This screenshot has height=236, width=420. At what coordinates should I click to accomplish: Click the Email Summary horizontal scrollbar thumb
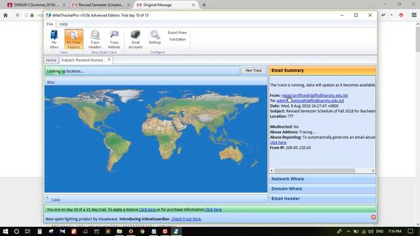[x=315, y=170]
